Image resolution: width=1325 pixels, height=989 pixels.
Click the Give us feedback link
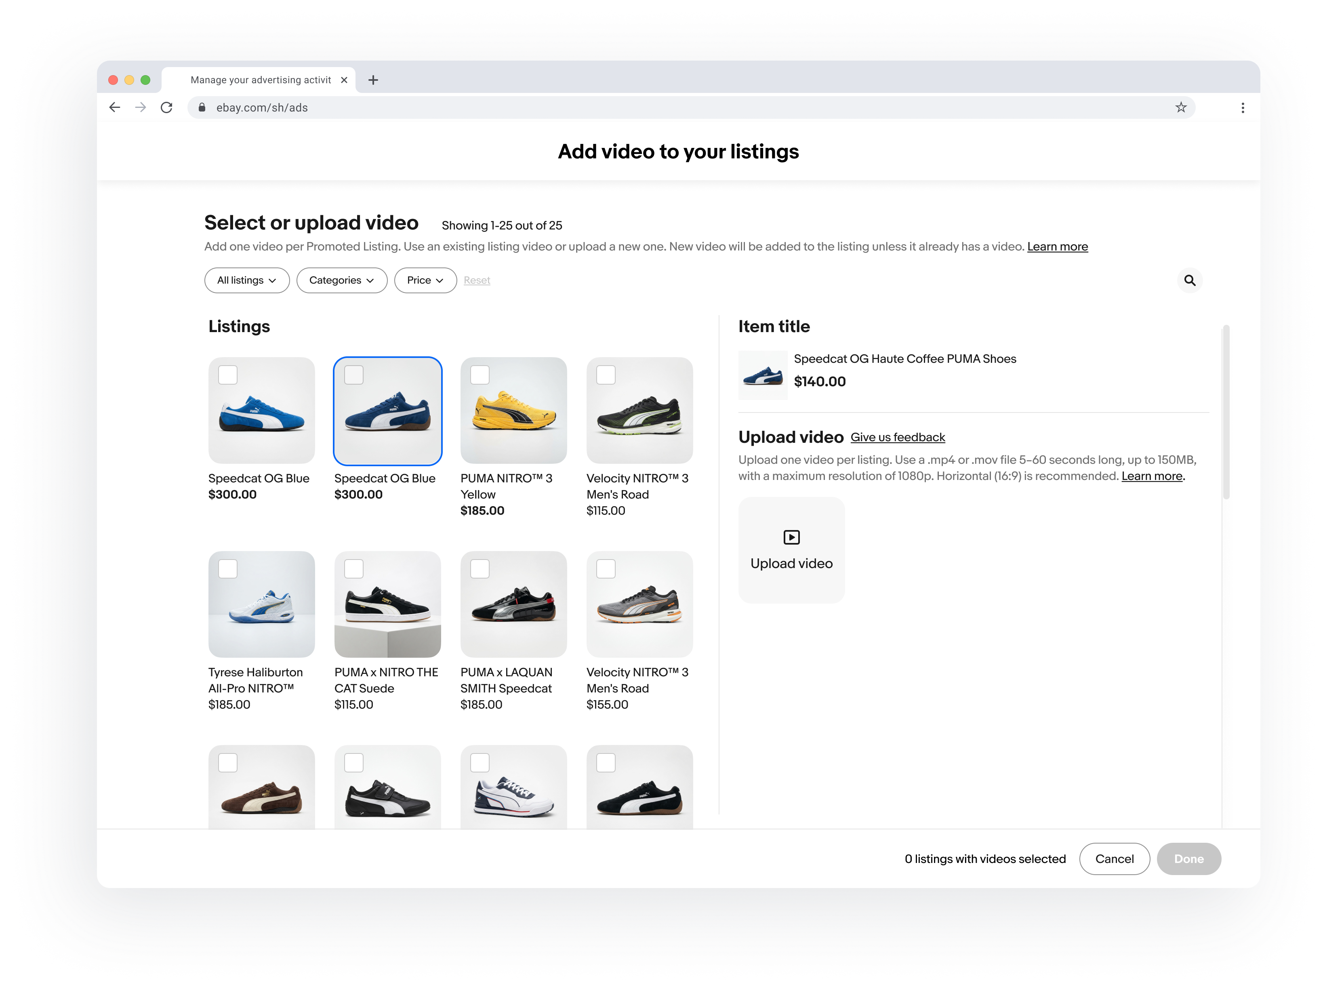(x=898, y=437)
